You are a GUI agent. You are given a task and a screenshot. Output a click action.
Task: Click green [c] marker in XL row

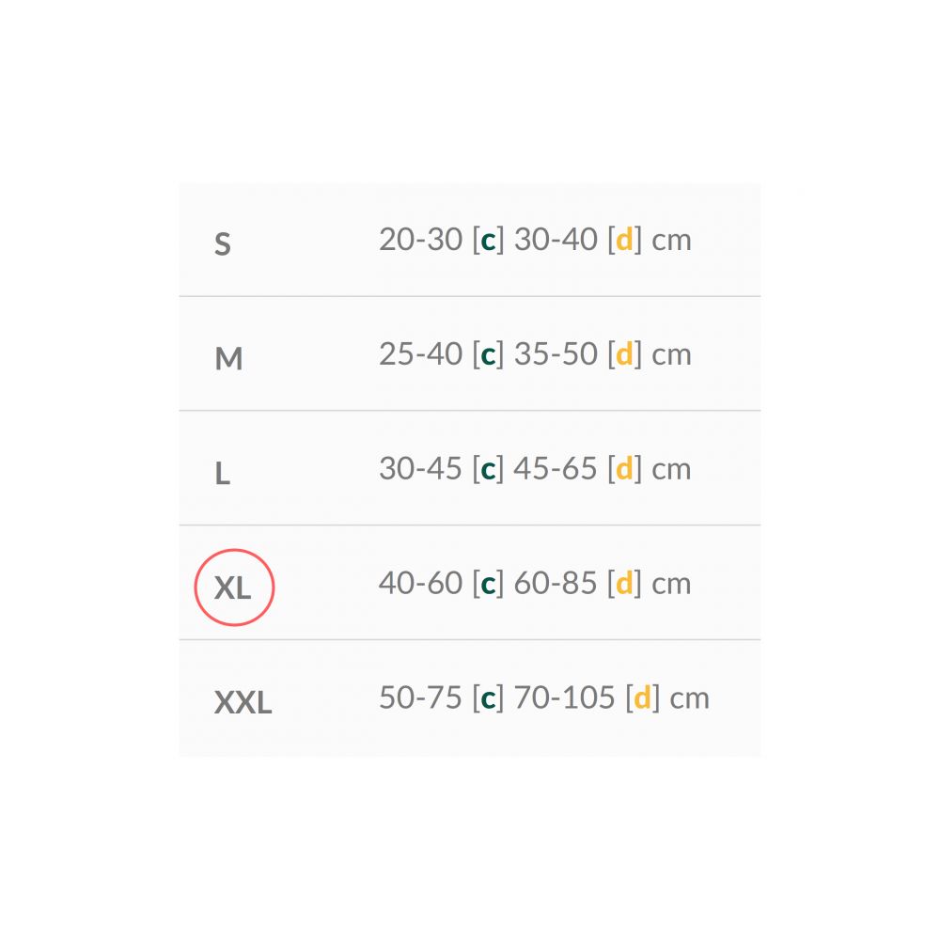(x=488, y=584)
